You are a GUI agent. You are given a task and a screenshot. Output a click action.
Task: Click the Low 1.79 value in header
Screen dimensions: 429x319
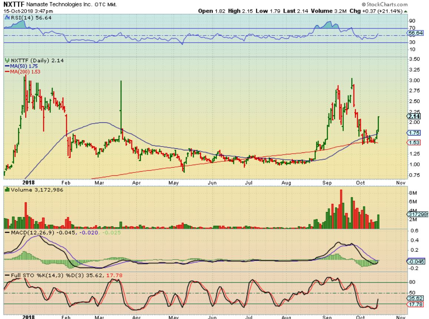(x=268, y=11)
